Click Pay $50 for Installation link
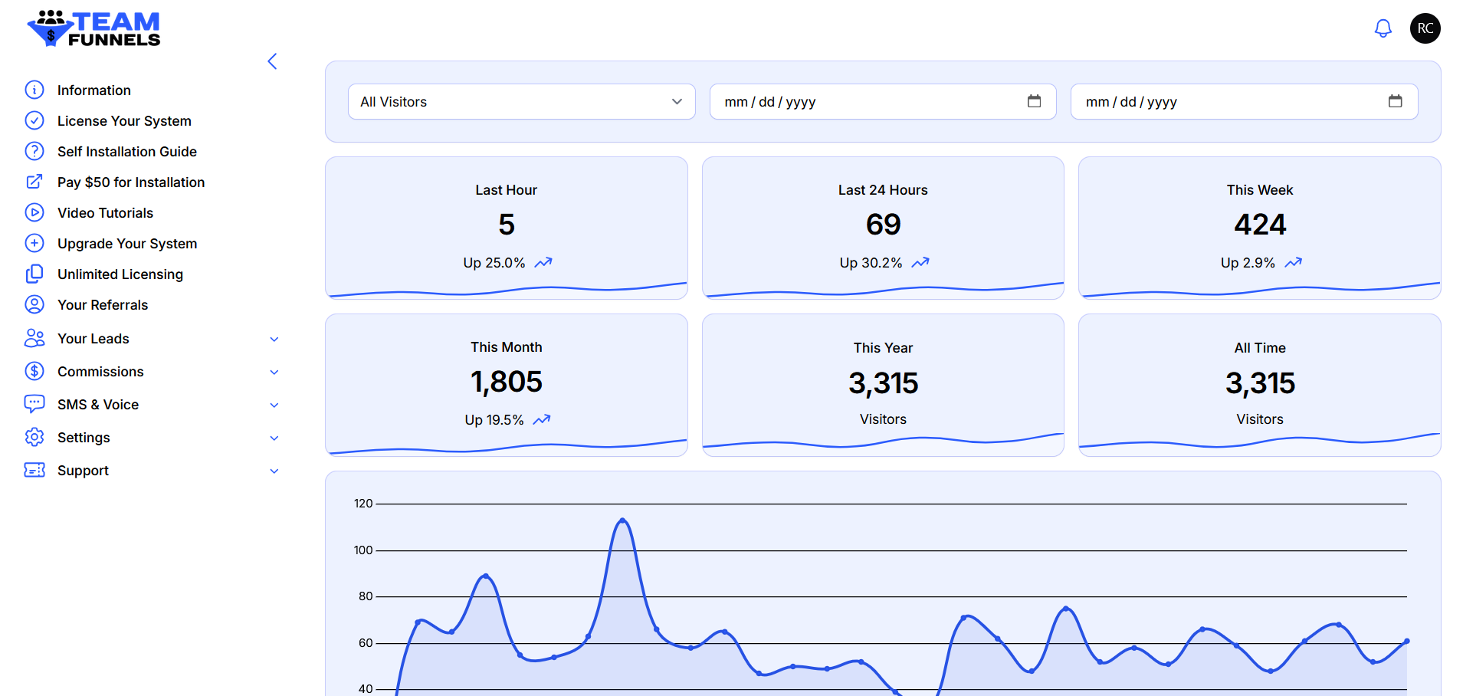 (x=131, y=182)
